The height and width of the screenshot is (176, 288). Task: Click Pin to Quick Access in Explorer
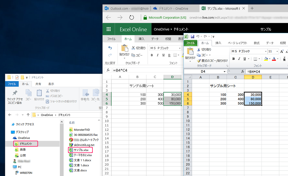(x=15, y=97)
